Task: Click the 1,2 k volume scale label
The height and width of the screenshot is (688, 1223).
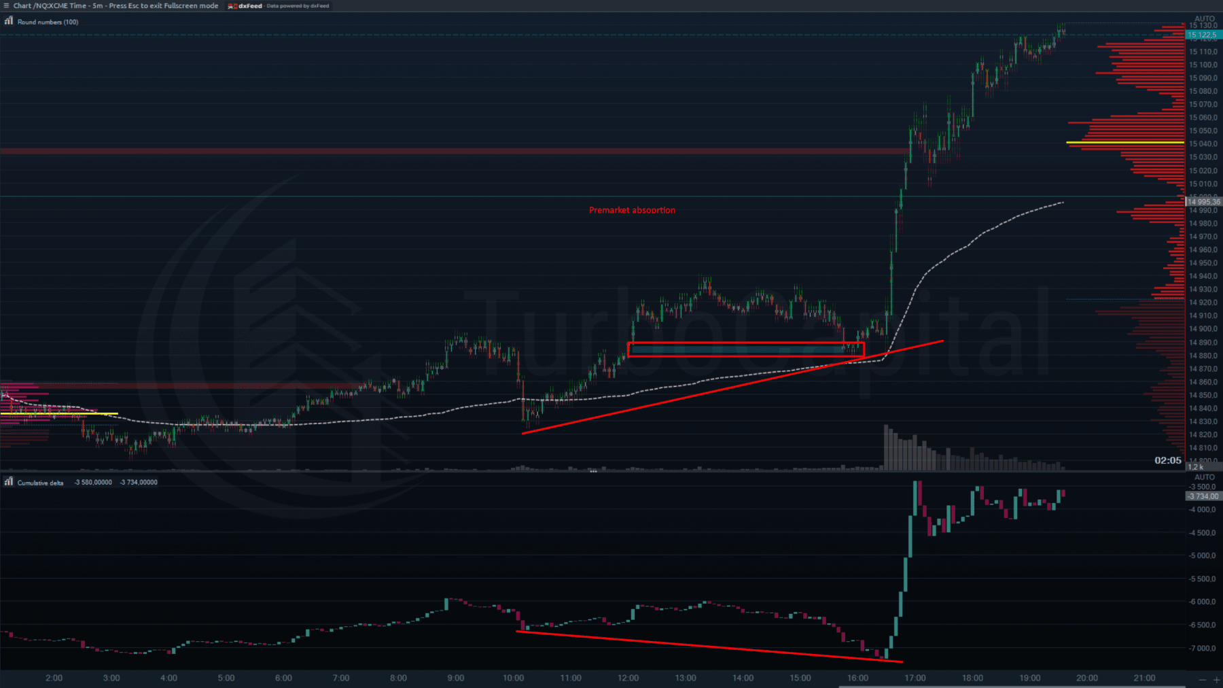Action: [x=1194, y=468]
